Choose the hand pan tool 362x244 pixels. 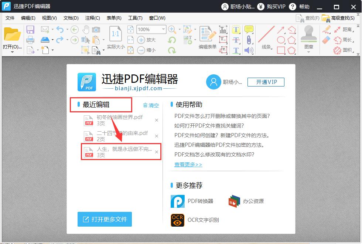coord(86,30)
